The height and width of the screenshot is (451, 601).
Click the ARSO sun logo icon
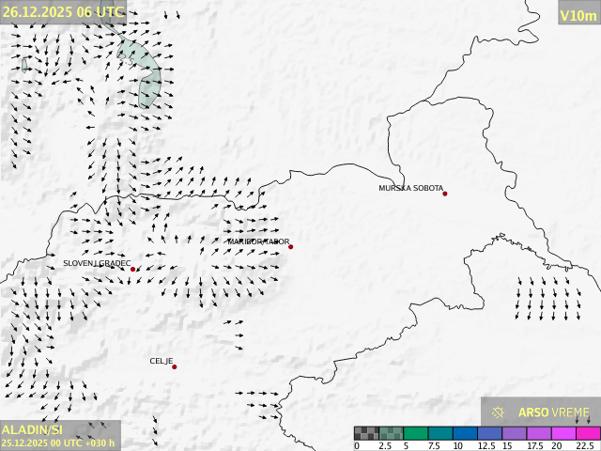[x=499, y=412]
